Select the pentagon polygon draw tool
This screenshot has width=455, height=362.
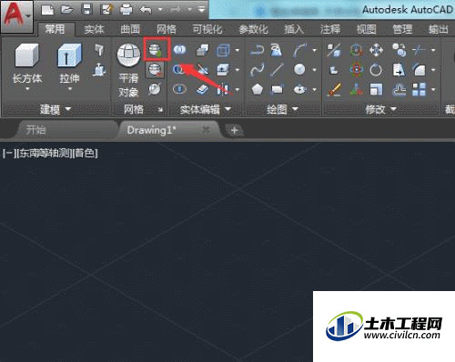pyautogui.click(x=257, y=90)
